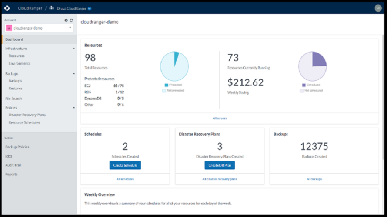Click the Create DR Plan button
The image size is (387, 217).
click(220, 165)
